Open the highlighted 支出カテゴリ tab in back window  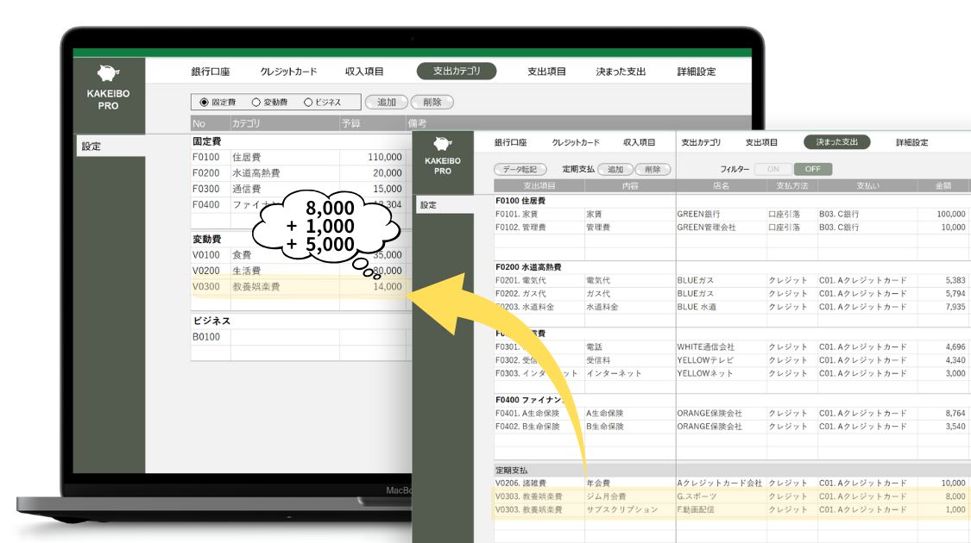pyautogui.click(x=456, y=72)
